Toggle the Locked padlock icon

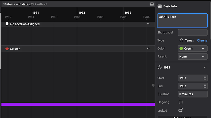pos(181,110)
